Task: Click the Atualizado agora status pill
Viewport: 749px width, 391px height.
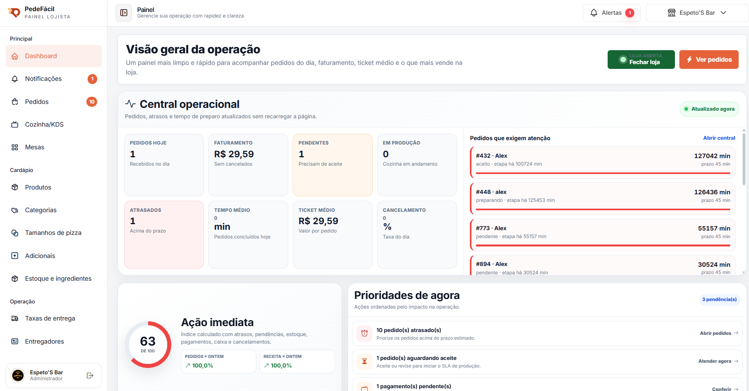Action: (x=709, y=109)
